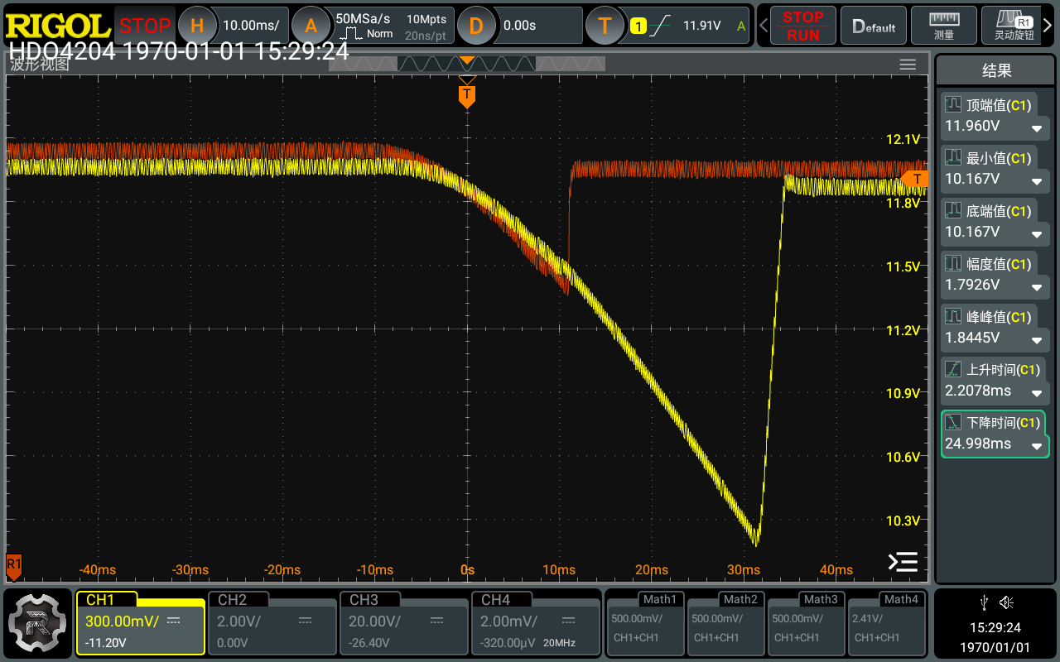Select the CH4 channel tab

pos(535,622)
